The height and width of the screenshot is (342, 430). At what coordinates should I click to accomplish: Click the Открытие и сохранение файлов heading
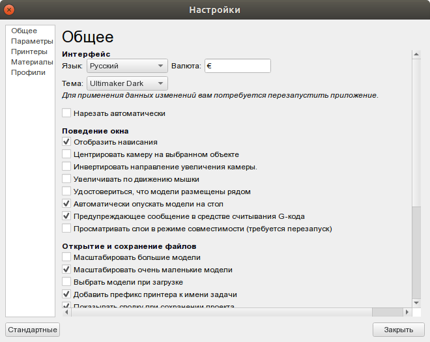(129, 246)
